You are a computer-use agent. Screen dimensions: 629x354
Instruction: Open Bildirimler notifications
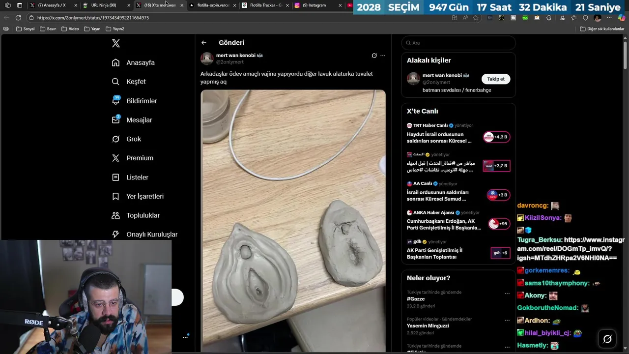pos(134,101)
